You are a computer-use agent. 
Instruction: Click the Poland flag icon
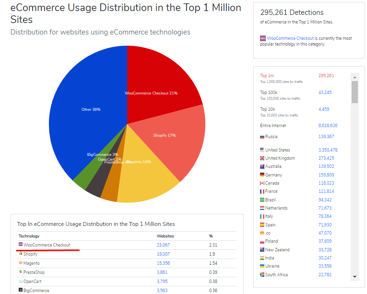tap(262, 242)
